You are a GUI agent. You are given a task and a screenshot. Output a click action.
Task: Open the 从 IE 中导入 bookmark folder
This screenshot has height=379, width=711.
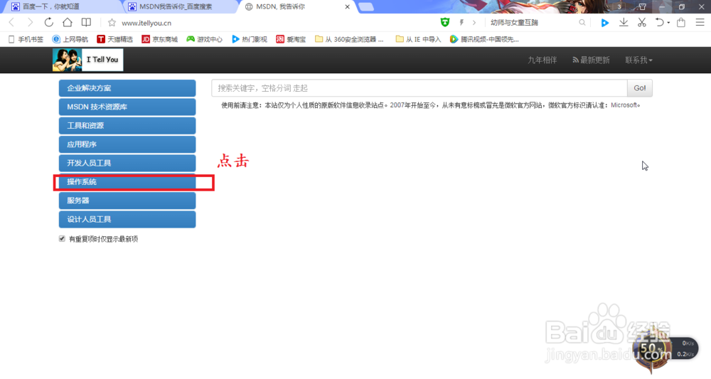pyautogui.click(x=418, y=39)
